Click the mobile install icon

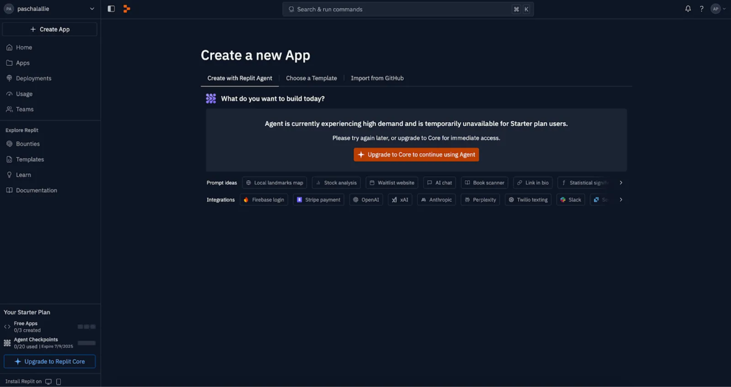click(58, 382)
